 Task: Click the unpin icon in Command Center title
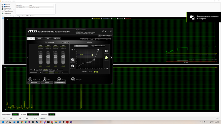(x=106, y=31)
